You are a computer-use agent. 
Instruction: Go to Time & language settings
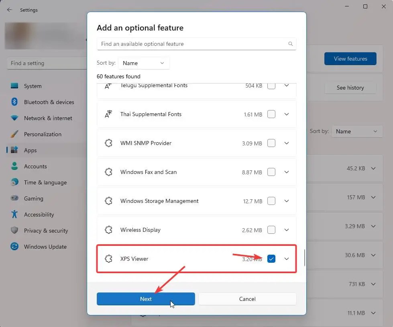click(x=45, y=182)
